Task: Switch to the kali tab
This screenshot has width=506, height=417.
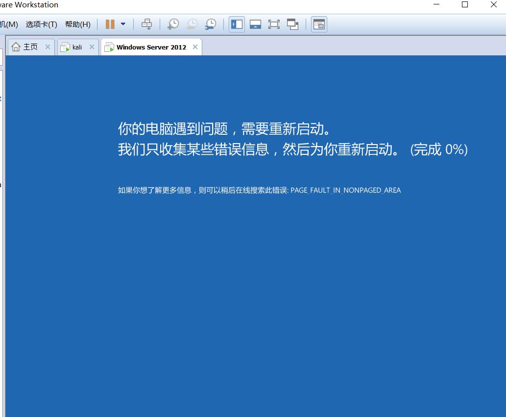Action: (x=77, y=47)
